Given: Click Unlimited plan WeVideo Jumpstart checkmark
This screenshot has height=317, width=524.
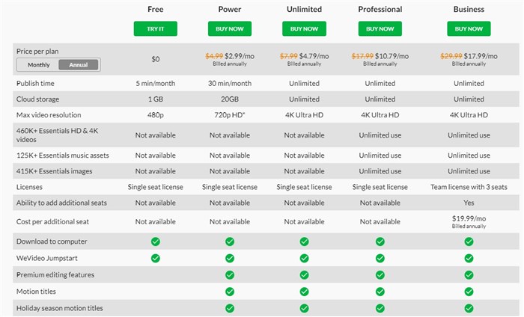Looking at the screenshot, I should point(304,258).
